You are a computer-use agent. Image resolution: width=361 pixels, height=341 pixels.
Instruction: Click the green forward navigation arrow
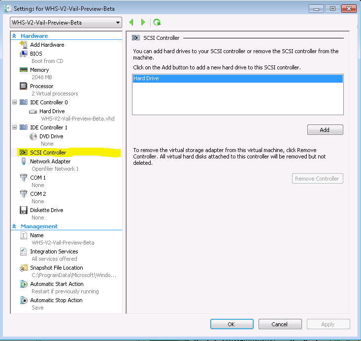click(143, 22)
